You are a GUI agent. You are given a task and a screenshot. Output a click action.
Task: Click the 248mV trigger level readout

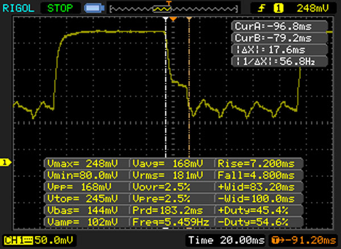point(313,9)
